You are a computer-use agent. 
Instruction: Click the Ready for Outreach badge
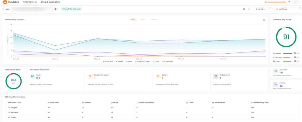(x=71, y=9)
